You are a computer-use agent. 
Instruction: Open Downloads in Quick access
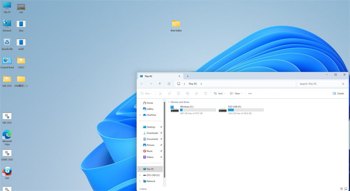[x=150, y=133]
